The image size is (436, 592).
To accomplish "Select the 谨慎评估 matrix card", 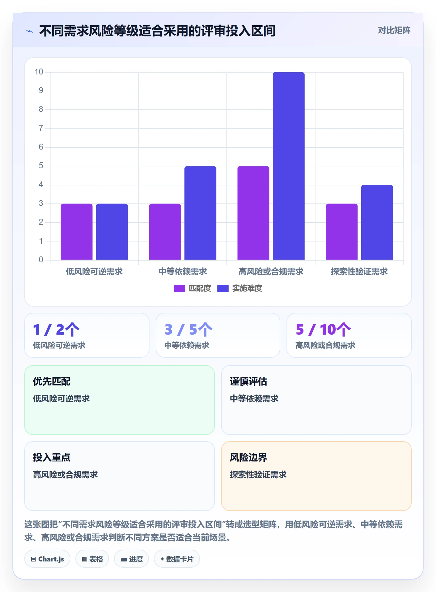I will [x=316, y=400].
